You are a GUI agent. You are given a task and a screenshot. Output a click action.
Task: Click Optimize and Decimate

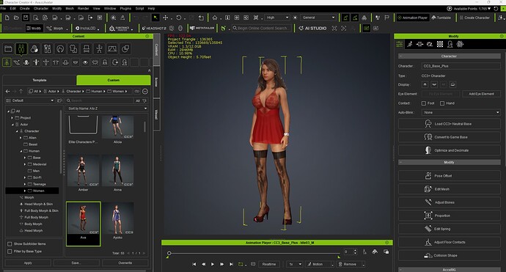pyautogui.click(x=450, y=150)
